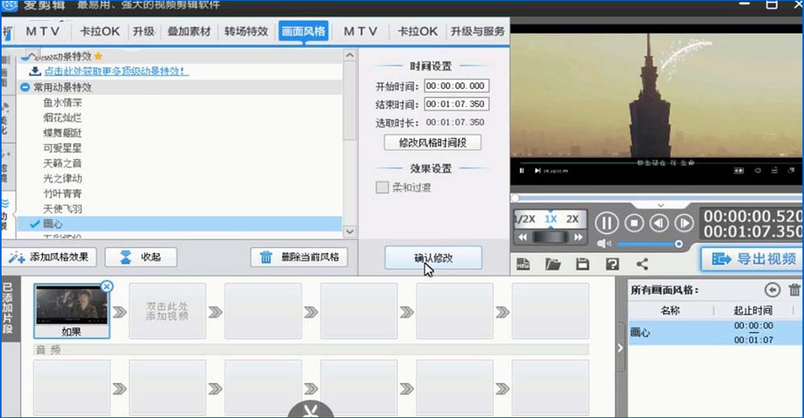The height and width of the screenshot is (418, 804).
Task: Mute audio with the speaker icon
Action: click(604, 243)
